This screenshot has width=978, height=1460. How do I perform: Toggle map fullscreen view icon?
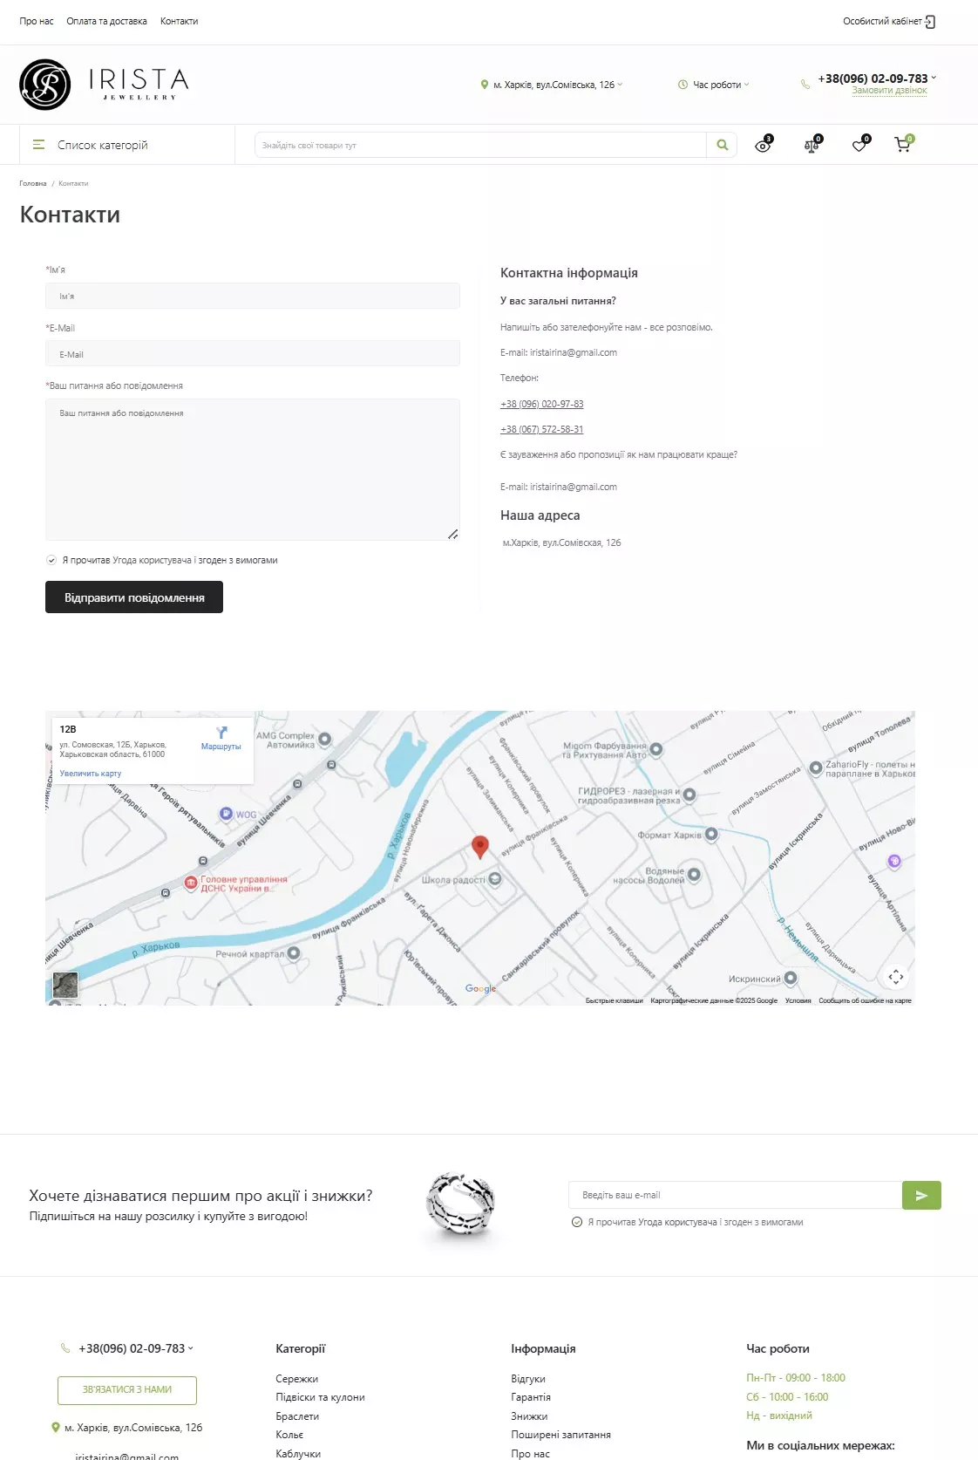pyautogui.click(x=895, y=977)
